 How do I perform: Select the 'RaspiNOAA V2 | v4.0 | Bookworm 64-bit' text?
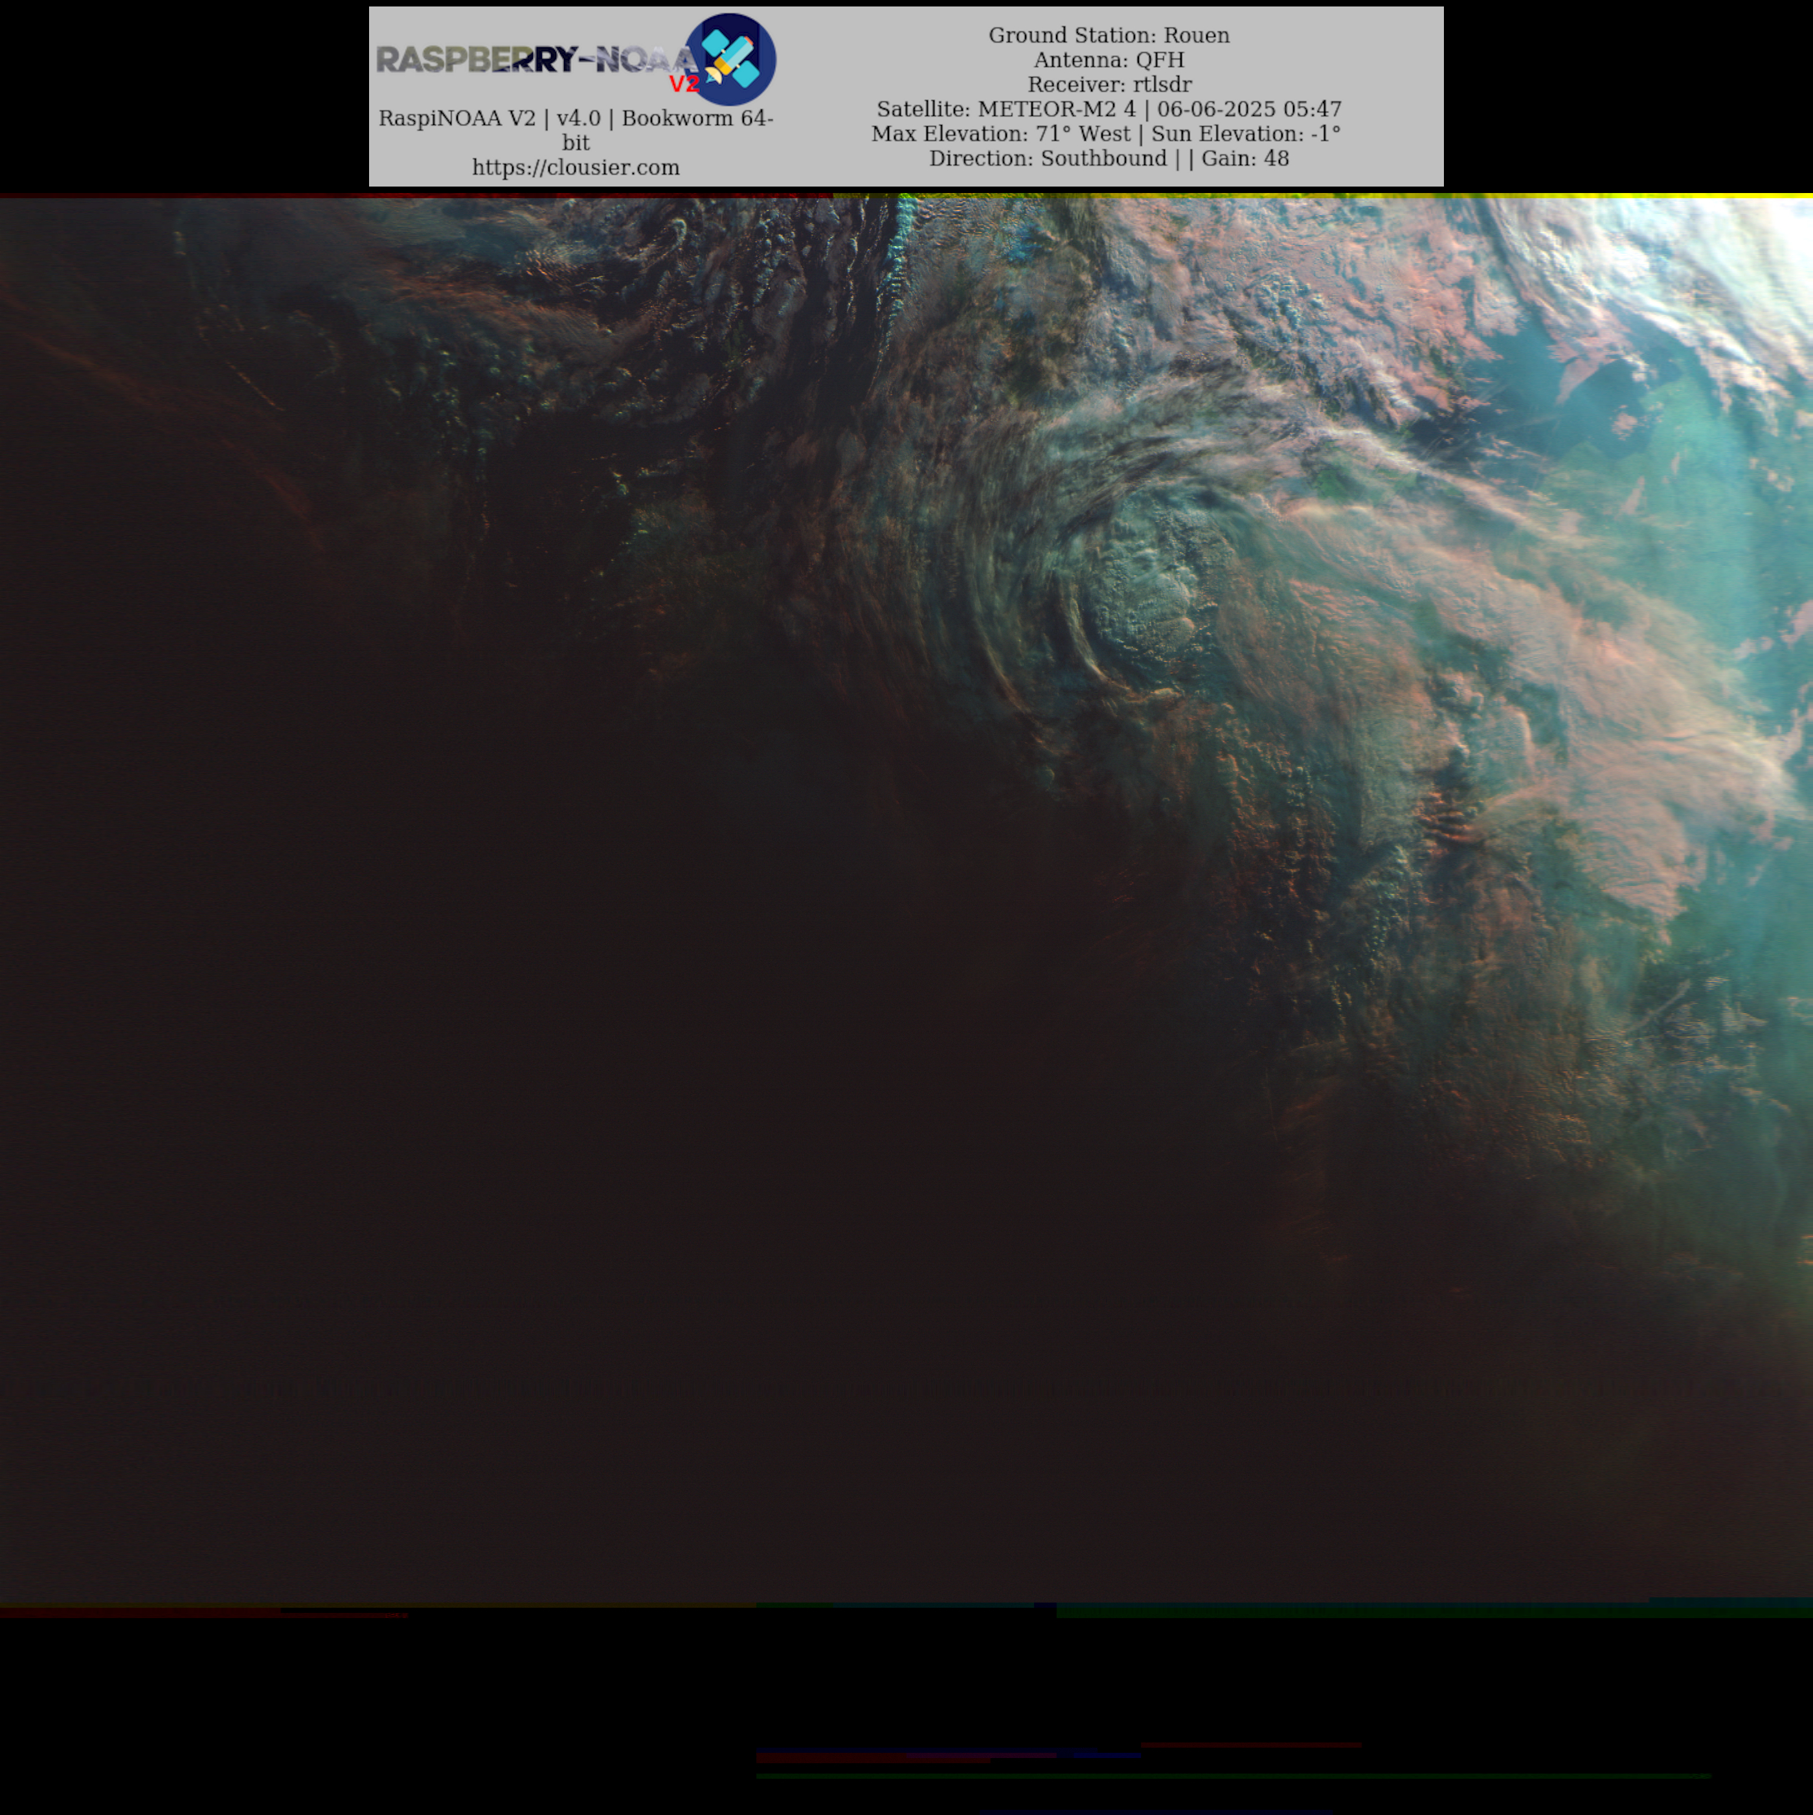tap(576, 130)
